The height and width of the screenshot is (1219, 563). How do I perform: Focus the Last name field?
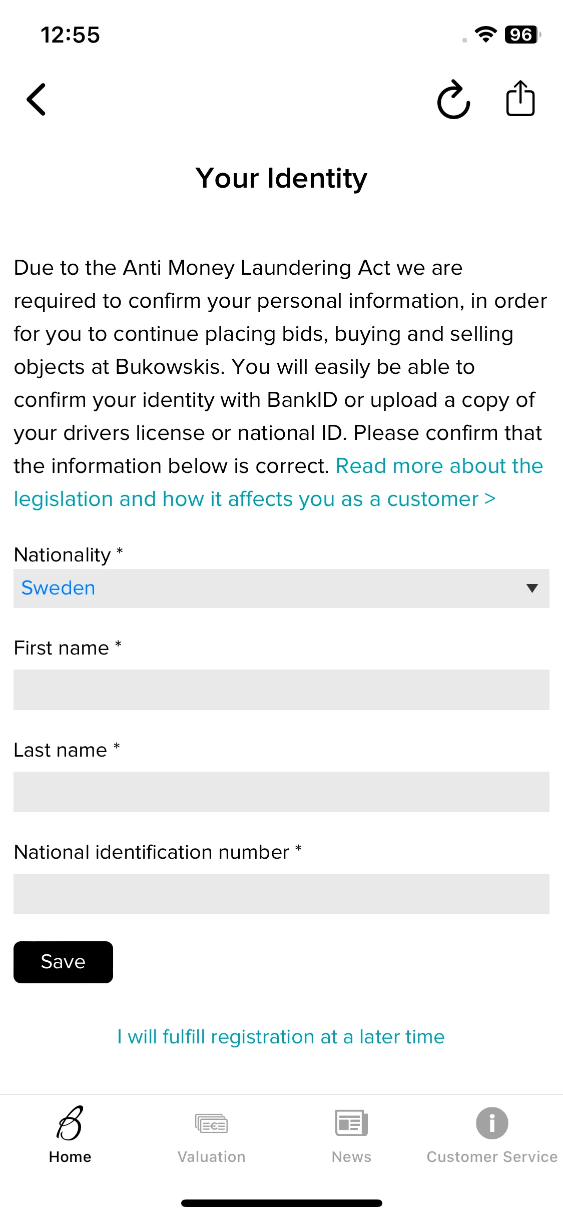281,792
